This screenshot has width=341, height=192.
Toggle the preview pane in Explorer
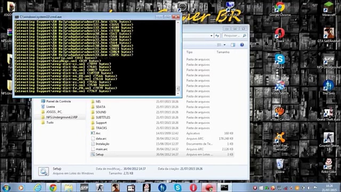pyautogui.click(x=233, y=45)
